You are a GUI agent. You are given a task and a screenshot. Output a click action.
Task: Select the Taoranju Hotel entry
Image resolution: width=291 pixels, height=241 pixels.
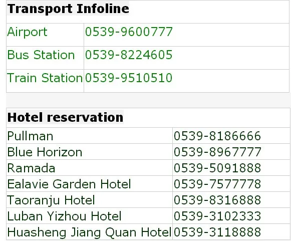coord(51,200)
